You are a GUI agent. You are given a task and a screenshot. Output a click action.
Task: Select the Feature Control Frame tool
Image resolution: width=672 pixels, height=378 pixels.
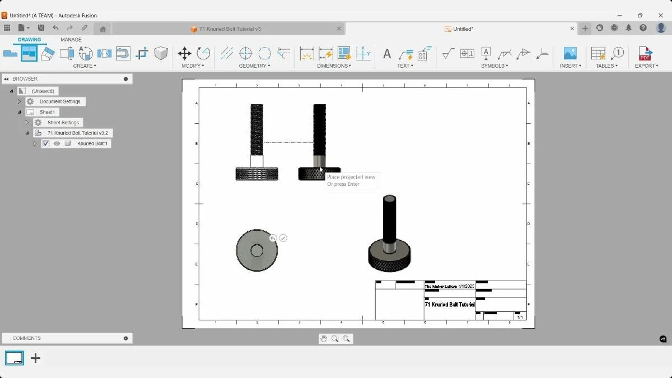click(467, 54)
